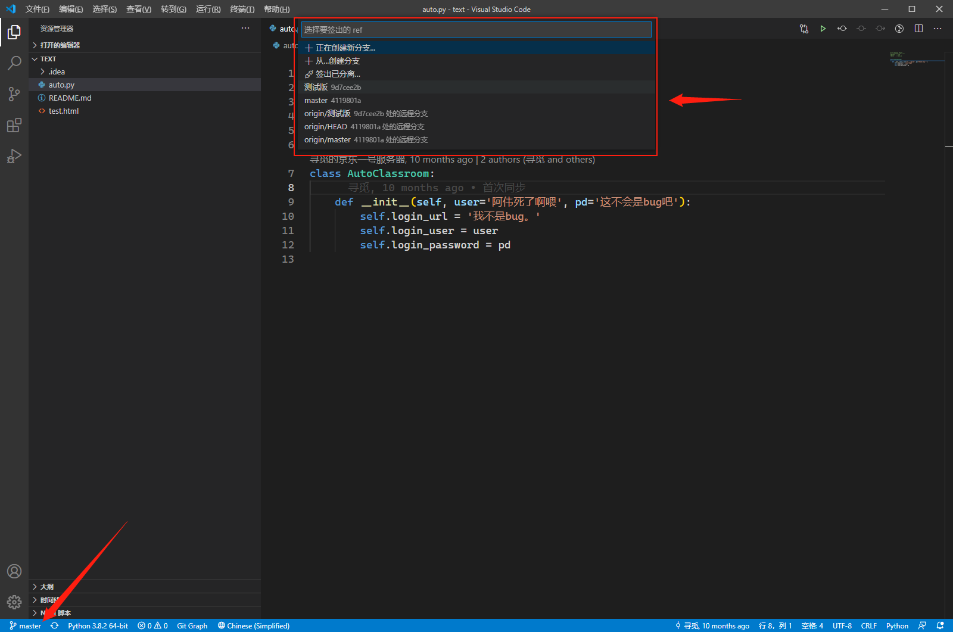
Task: Click the class AutoClassroom code line
Action: (x=372, y=173)
